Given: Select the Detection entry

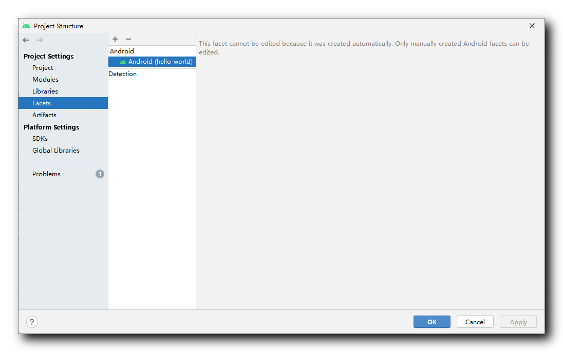Looking at the screenshot, I should tap(152, 73).
